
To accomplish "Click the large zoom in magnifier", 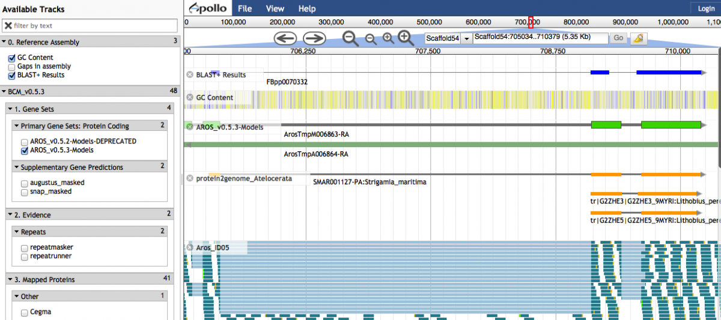I will tap(406, 38).
